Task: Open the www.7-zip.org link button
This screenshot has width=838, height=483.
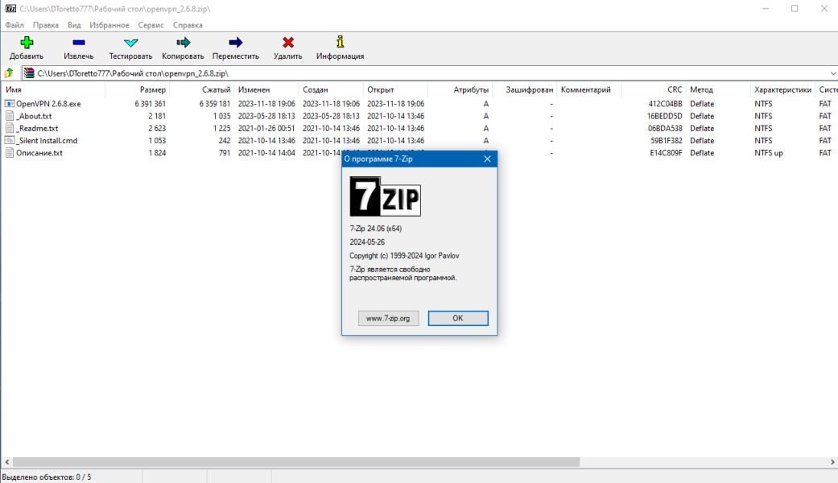Action: pos(388,319)
